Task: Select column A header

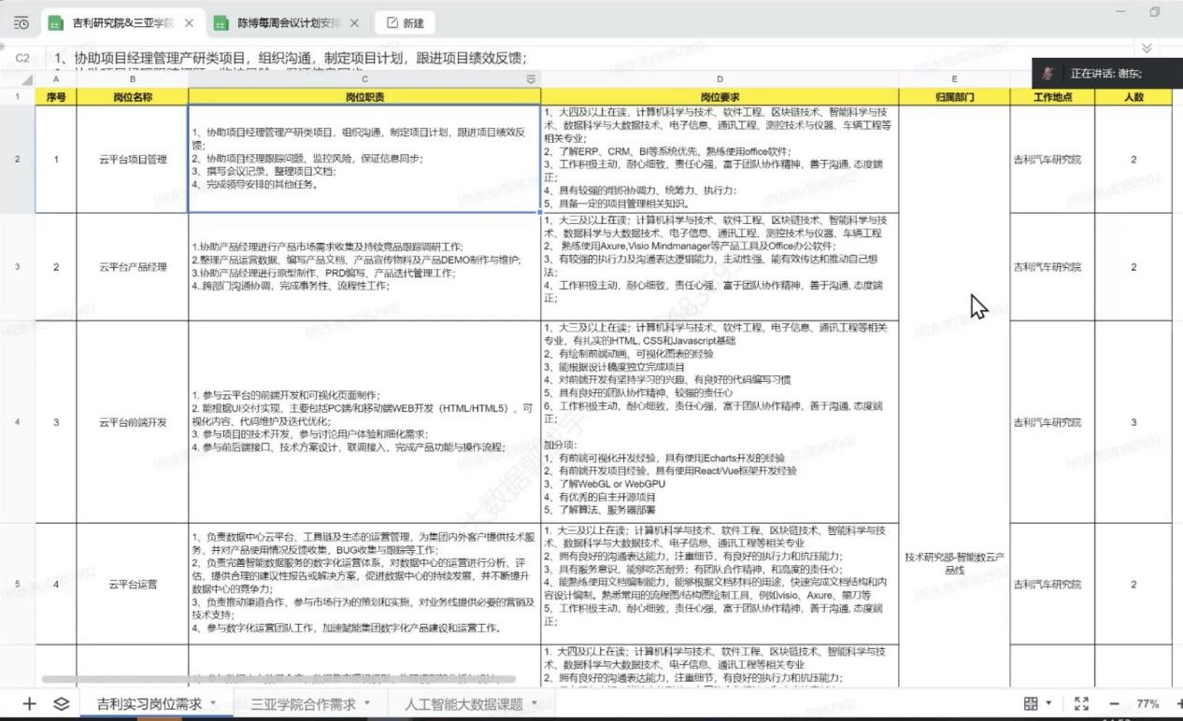Action: (x=56, y=79)
